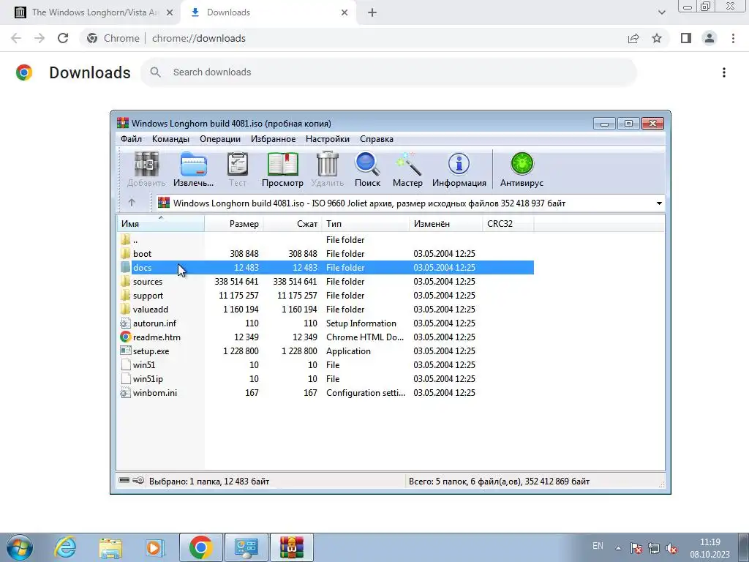Screen dimensions: 749x562
Task: Click the Search downloads field
Action: (x=389, y=72)
